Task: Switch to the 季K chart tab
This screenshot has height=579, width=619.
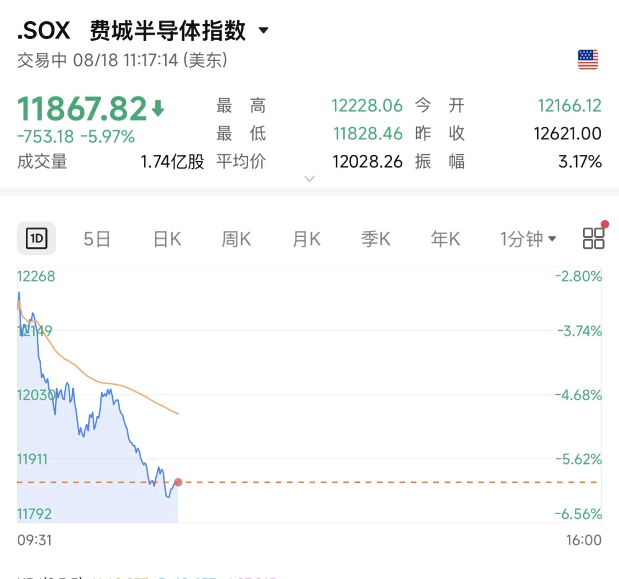Action: [x=376, y=239]
